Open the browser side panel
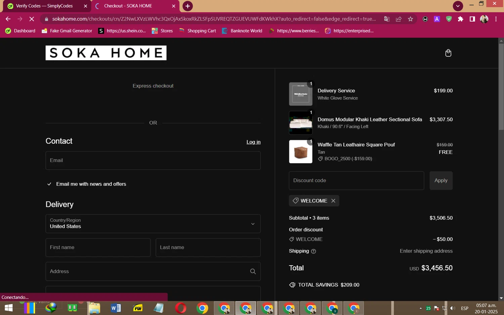 tap(472, 19)
